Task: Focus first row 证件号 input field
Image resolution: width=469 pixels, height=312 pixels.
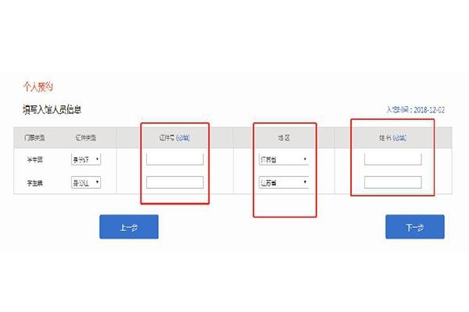Action: 174,159
